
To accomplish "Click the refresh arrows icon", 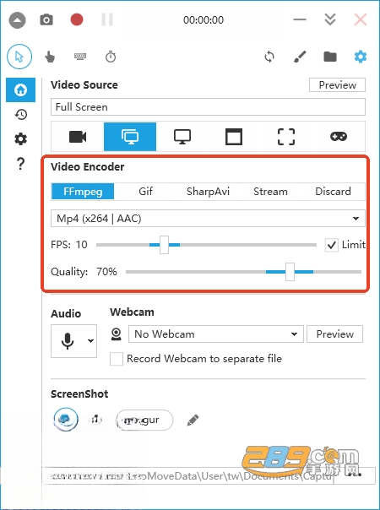I will pyautogui.click(x=269, y=57).
